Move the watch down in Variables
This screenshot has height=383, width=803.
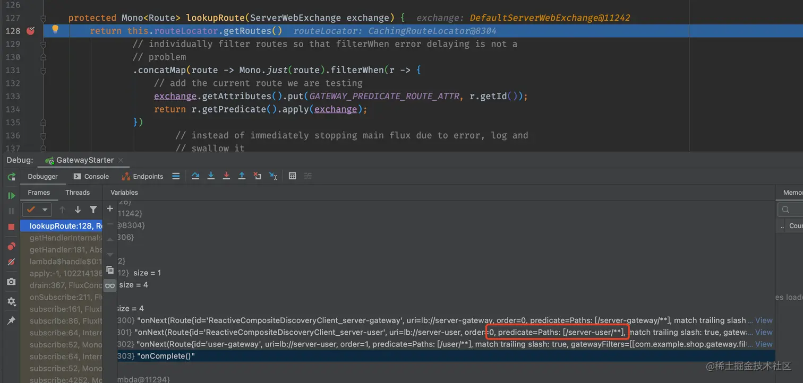pos(110,254)
